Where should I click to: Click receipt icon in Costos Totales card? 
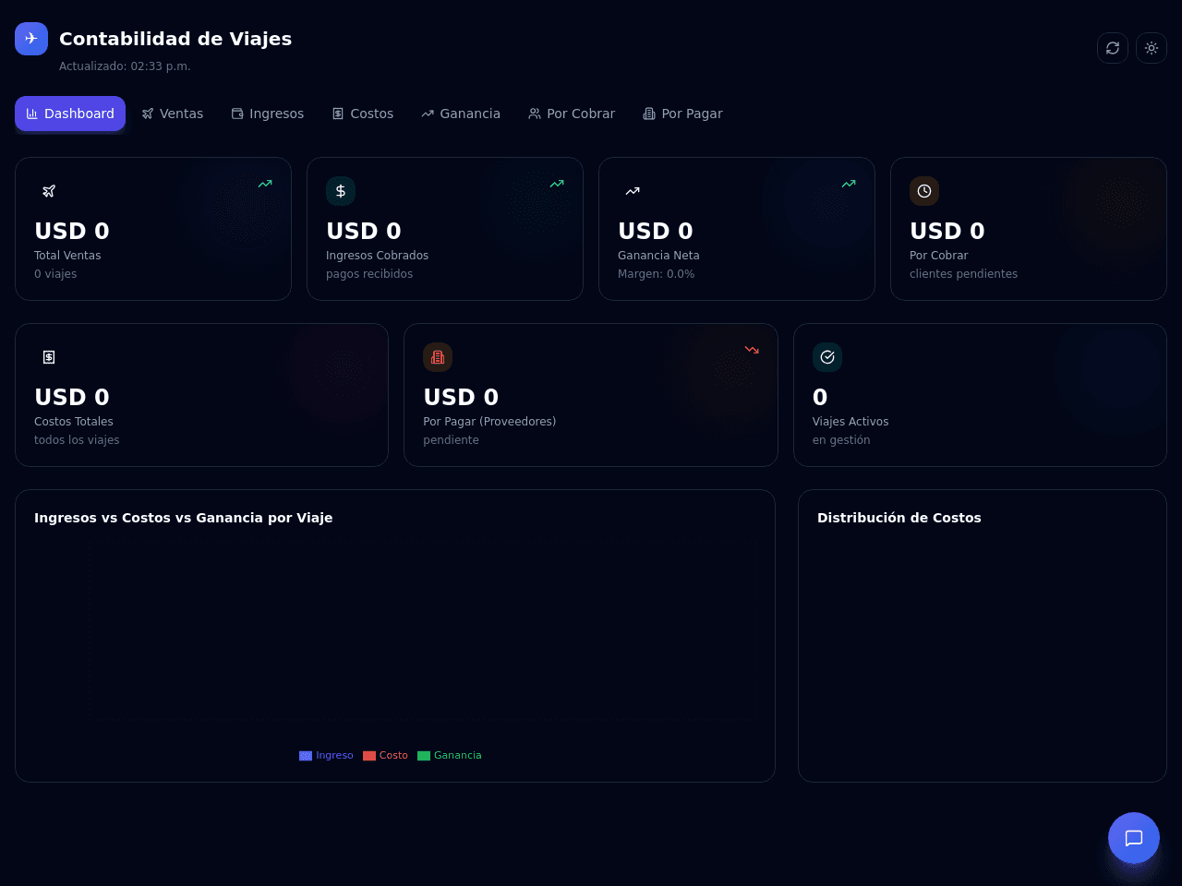[x=49, y=357]
